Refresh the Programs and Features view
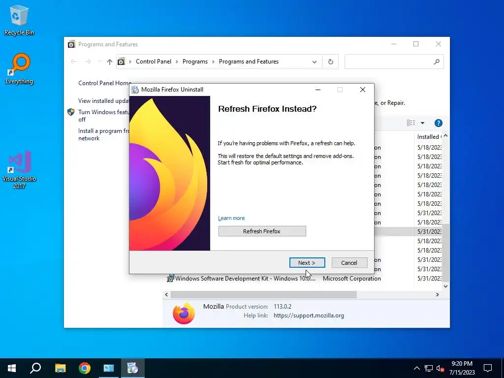This screenshot has width=504, height=378. pos(330,62)
